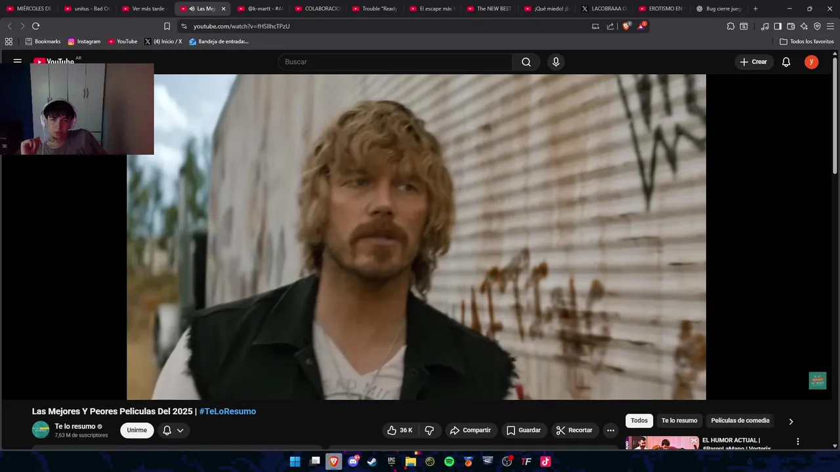Select the Todos filter chip

(639, 421)
